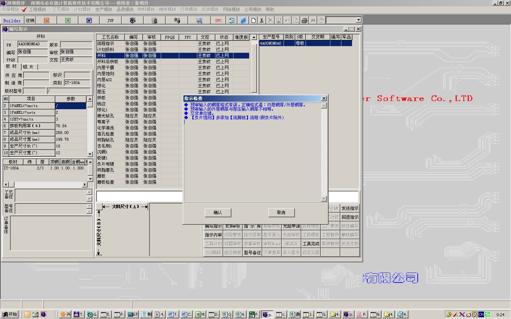Viewport: 511px width, 319px height.
Task: Click scroll-down arrow of parameter table
Action: pos(90,154)
